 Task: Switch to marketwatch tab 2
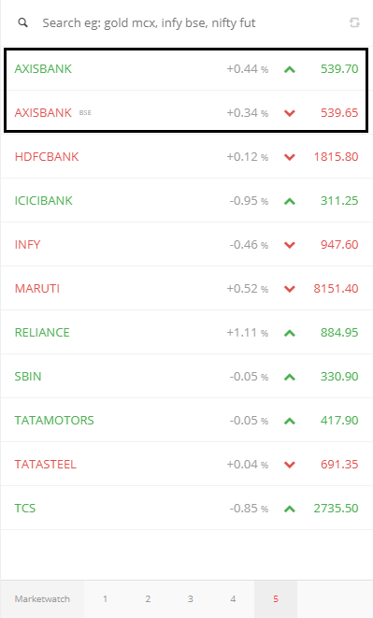(148, 599)
